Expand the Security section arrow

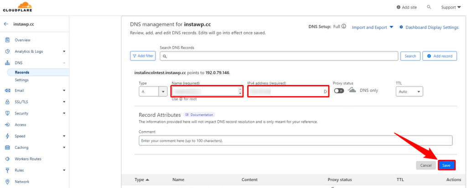coord(64,113)
